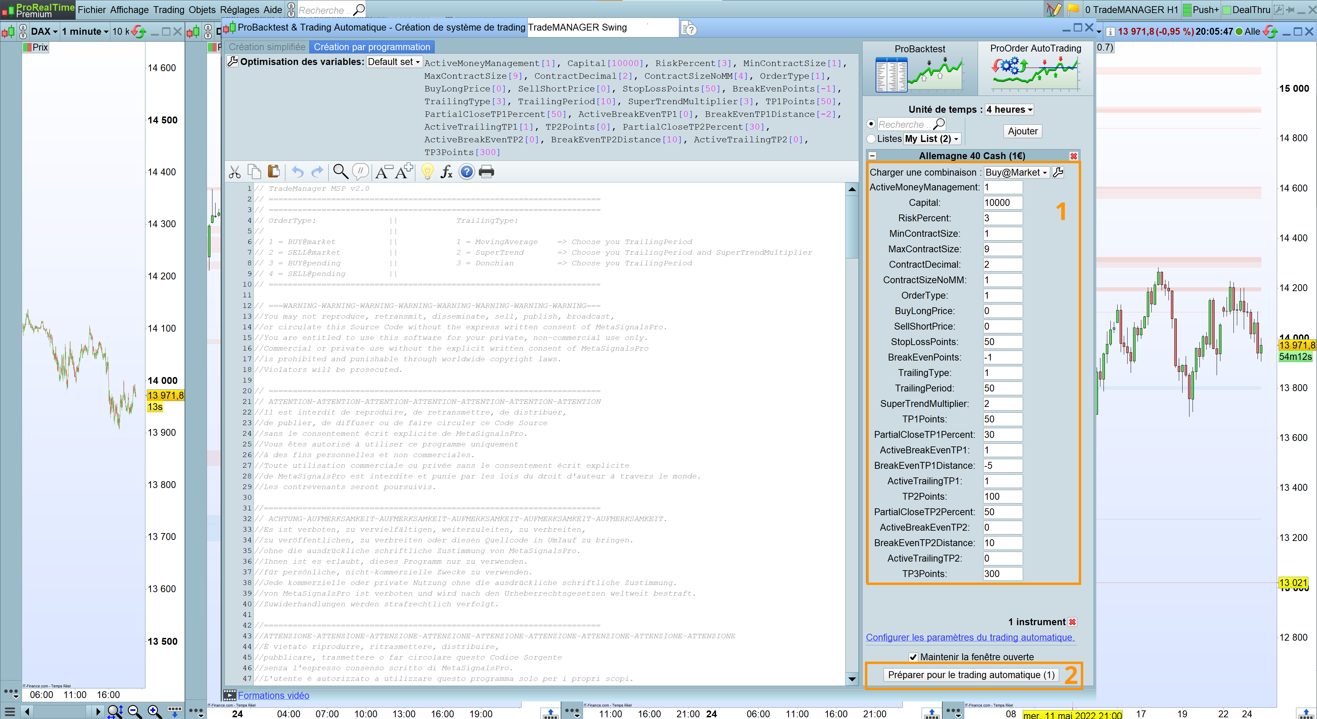This screenshot has height=719, width=1317.
Task: Click the TP3Points input field
Action: (1002, 574)
